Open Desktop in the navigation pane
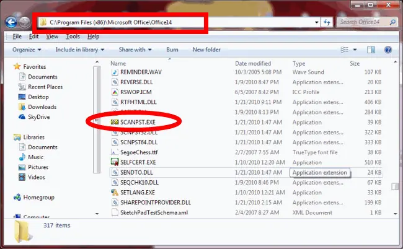Viewport: 403px width, 249px height. [x=38, y=97]
